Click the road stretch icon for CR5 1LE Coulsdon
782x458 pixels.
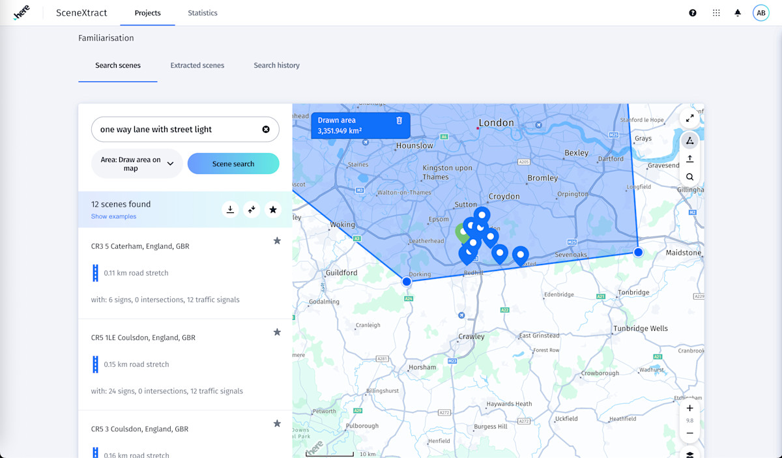coord(95,364)
